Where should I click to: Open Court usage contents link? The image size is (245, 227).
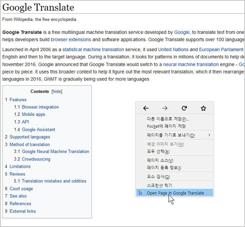(x=21, y=189)
